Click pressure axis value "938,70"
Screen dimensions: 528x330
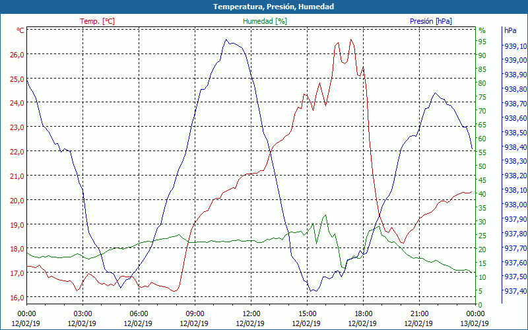[515, 104]
